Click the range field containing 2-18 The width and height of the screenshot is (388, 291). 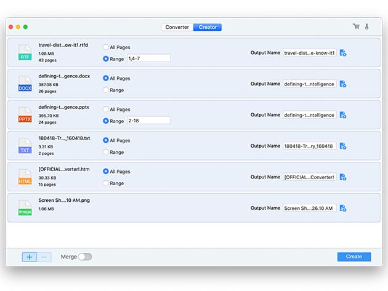tap(148, 121)
